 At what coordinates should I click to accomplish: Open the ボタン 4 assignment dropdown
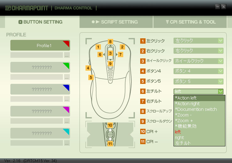(198, 71)
